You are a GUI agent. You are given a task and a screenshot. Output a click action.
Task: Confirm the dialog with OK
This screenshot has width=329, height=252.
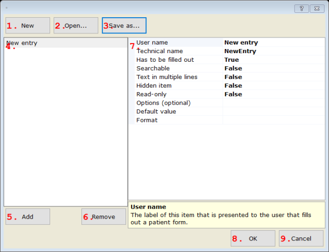click(x=253, y=238)
